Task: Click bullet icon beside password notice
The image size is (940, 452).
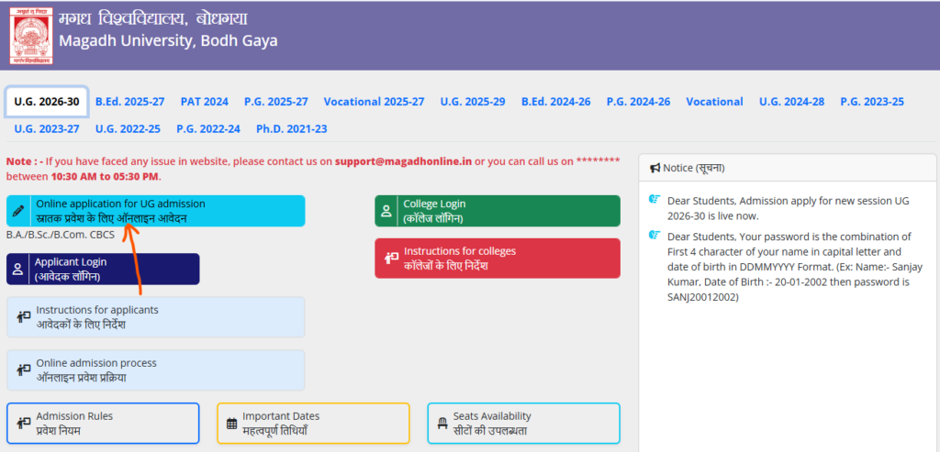Action: pos(655,236)
